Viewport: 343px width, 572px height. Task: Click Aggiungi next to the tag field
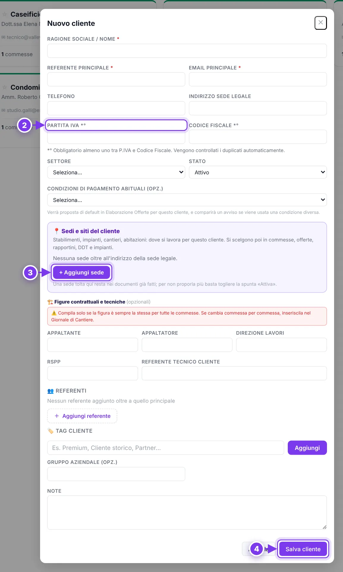click(307, 448)
